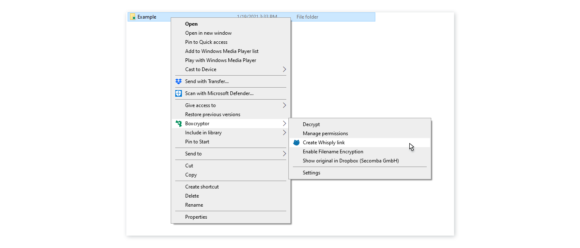Image resolution: width=580 pixels, height=248 pixels.
Task: Click the Example folder name
Action: pos(147,17)
